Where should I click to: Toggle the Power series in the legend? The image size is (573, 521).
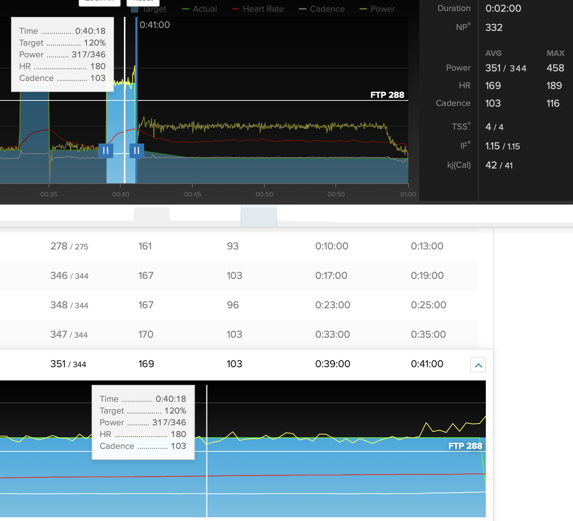(377, 9)
